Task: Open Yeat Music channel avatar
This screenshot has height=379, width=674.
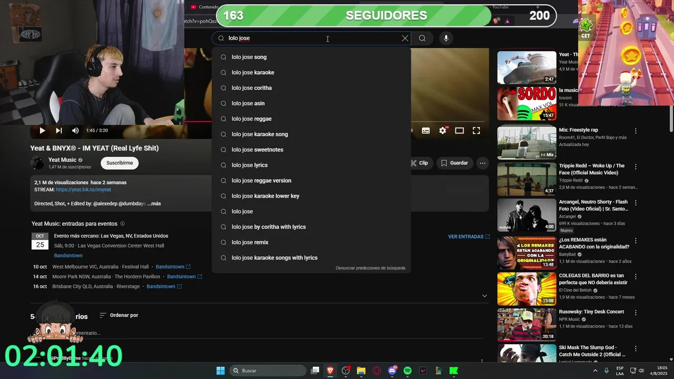Action: (37, 163)
